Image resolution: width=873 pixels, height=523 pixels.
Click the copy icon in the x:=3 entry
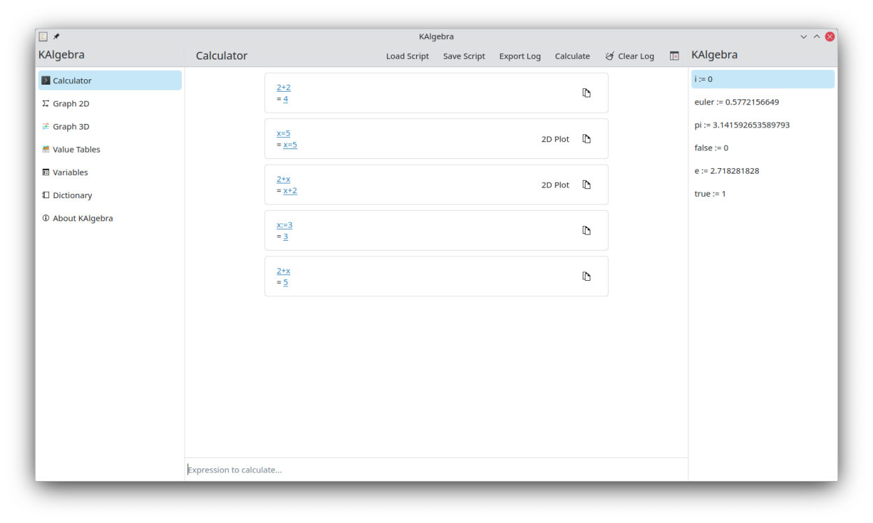point(586,231)
